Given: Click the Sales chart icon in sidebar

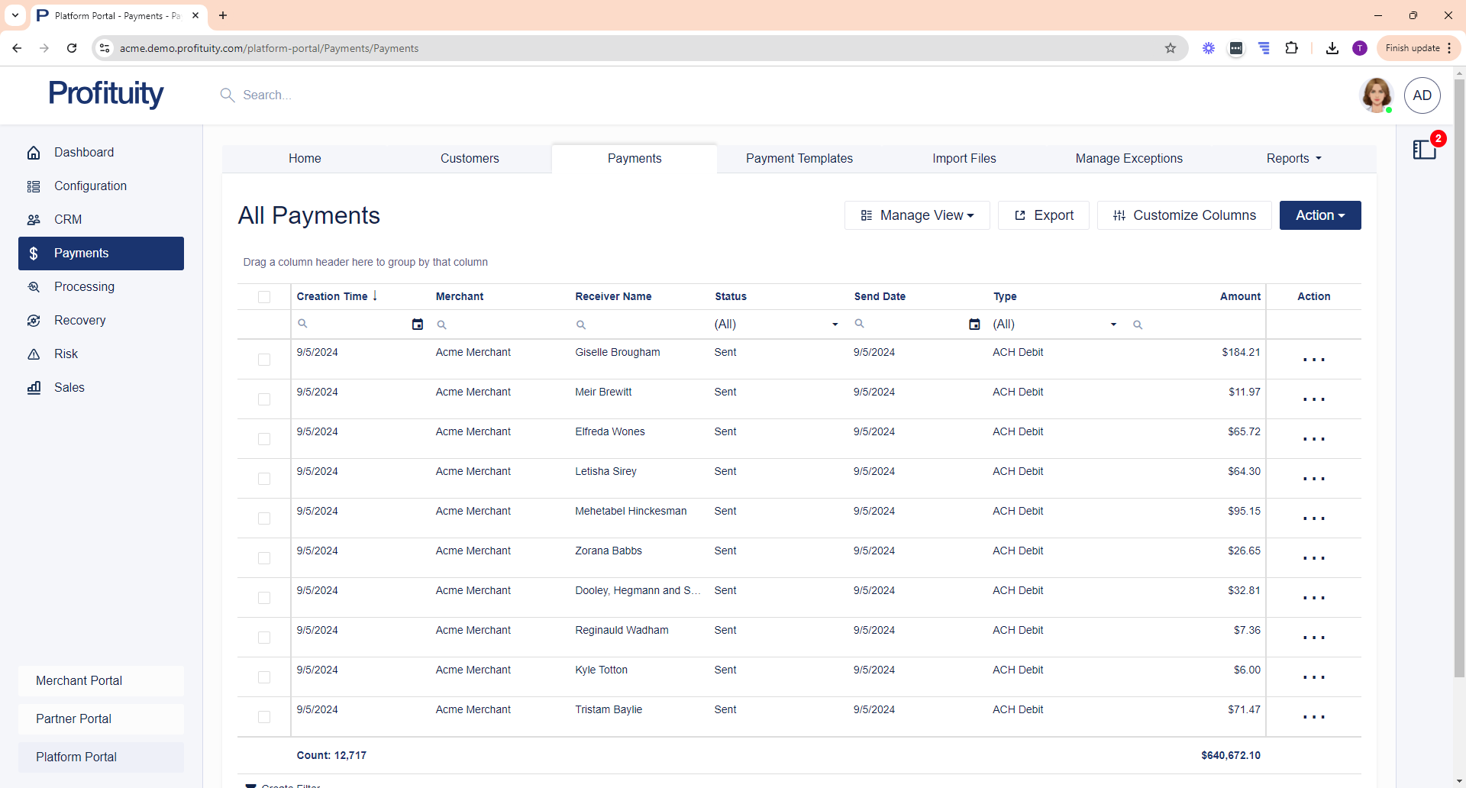Looking at the screenshot, I should [x=34, y=388].
